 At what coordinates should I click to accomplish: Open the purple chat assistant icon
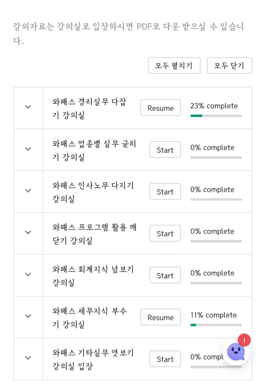[236, 352]
